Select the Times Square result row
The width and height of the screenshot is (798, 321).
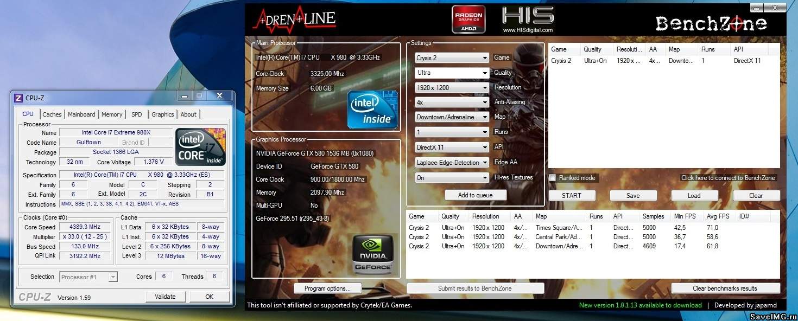pyautogui.click(x=593, y=228)
